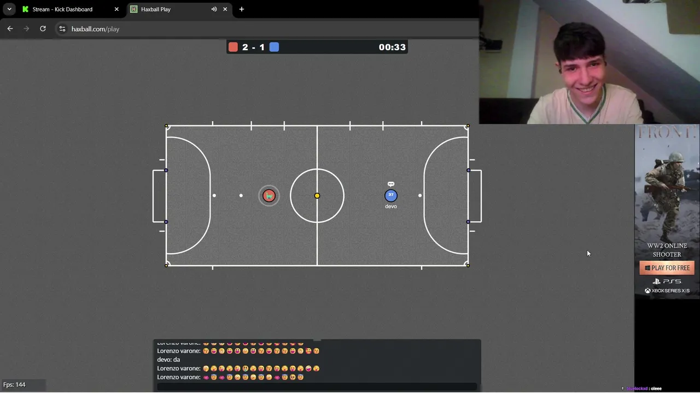Click the red team color square
The width and height of the screenshot is (700, 393).
tap(233, 47)
